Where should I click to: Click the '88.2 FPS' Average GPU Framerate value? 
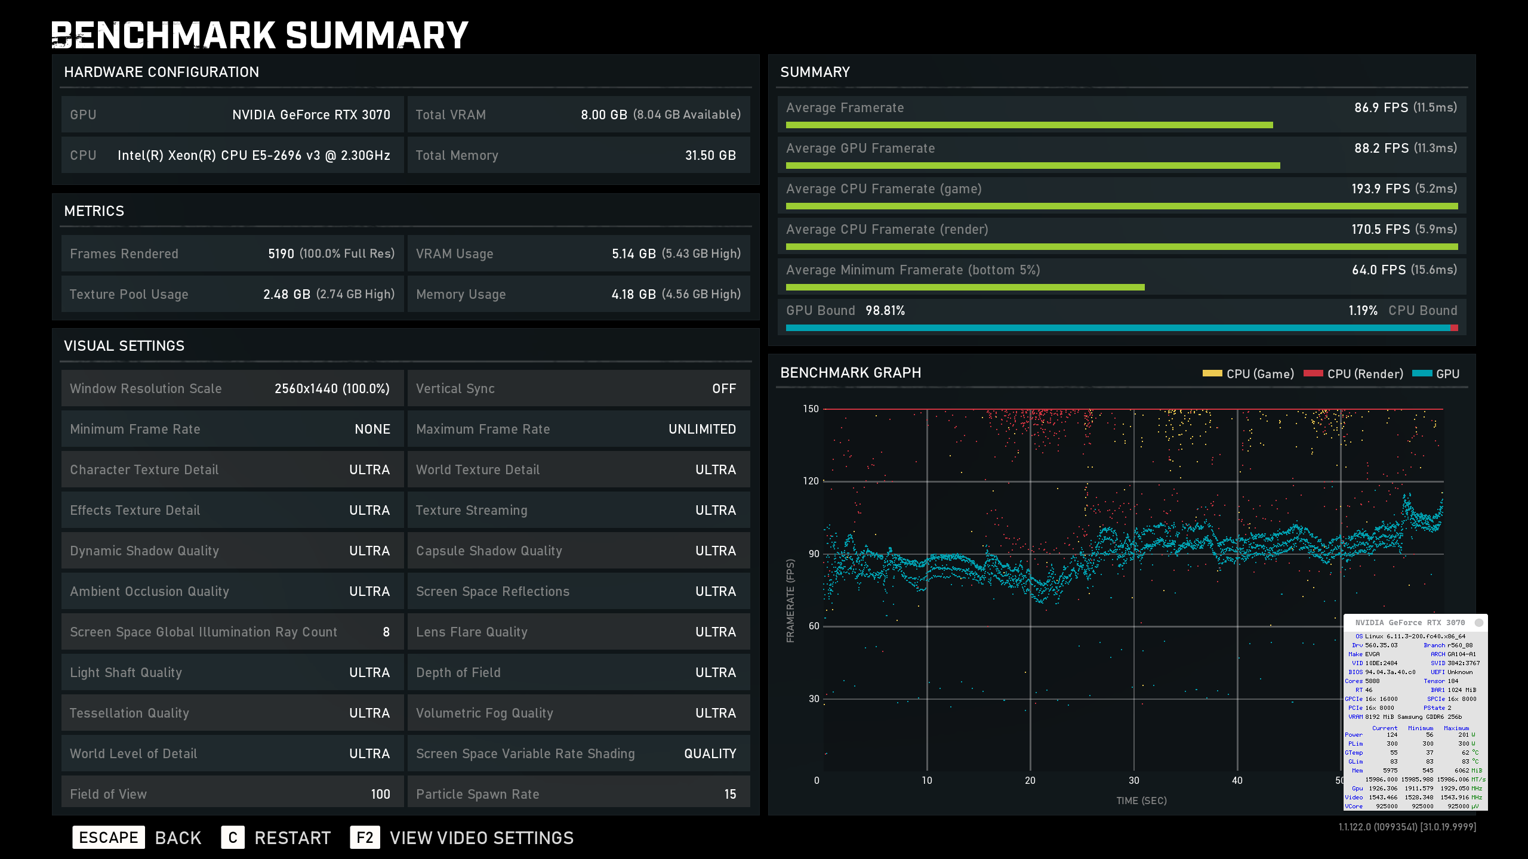pos(1381,148)
